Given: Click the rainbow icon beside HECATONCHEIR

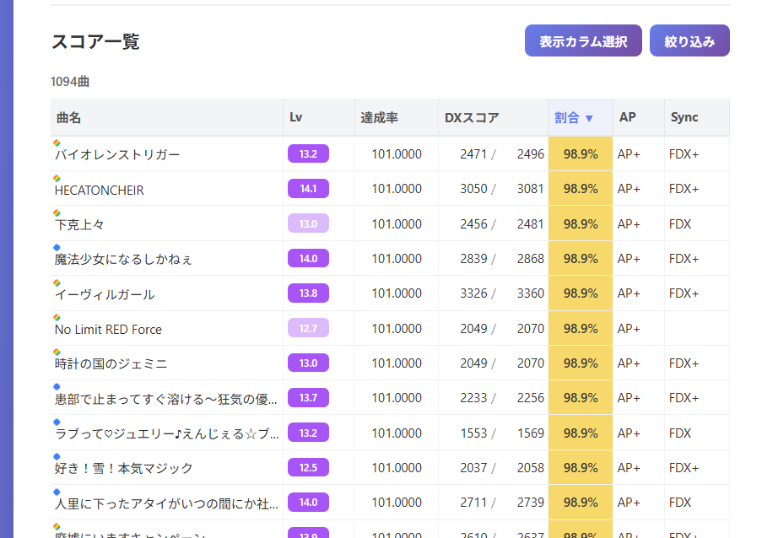Looking at the screenshot, I should coord(57,178).
